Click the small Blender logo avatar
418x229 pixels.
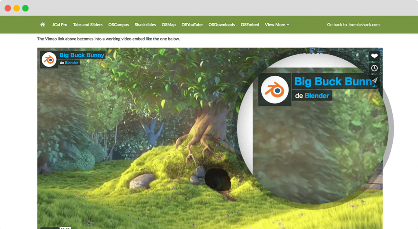pos(49,60)
